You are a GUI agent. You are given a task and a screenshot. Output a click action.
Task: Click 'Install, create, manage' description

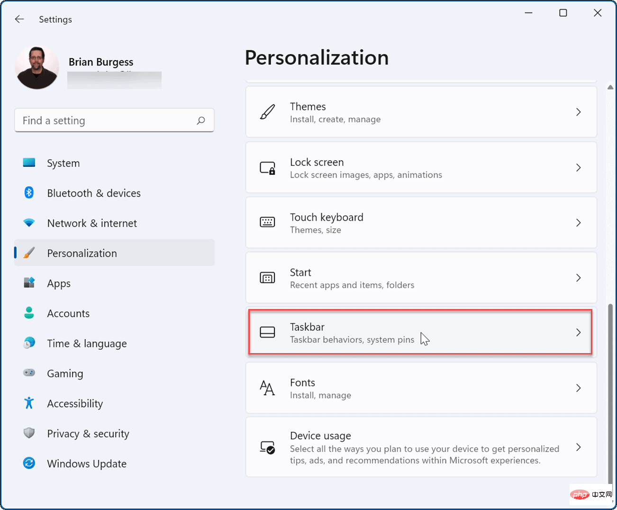pyautogui.click(x=335, y=119)
